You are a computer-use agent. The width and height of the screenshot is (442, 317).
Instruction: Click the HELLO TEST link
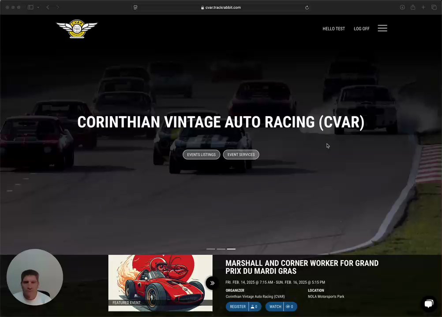334,29
